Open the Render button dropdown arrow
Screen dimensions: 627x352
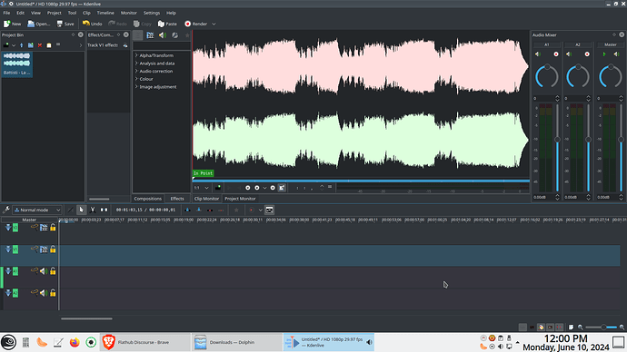pos(214,24)
